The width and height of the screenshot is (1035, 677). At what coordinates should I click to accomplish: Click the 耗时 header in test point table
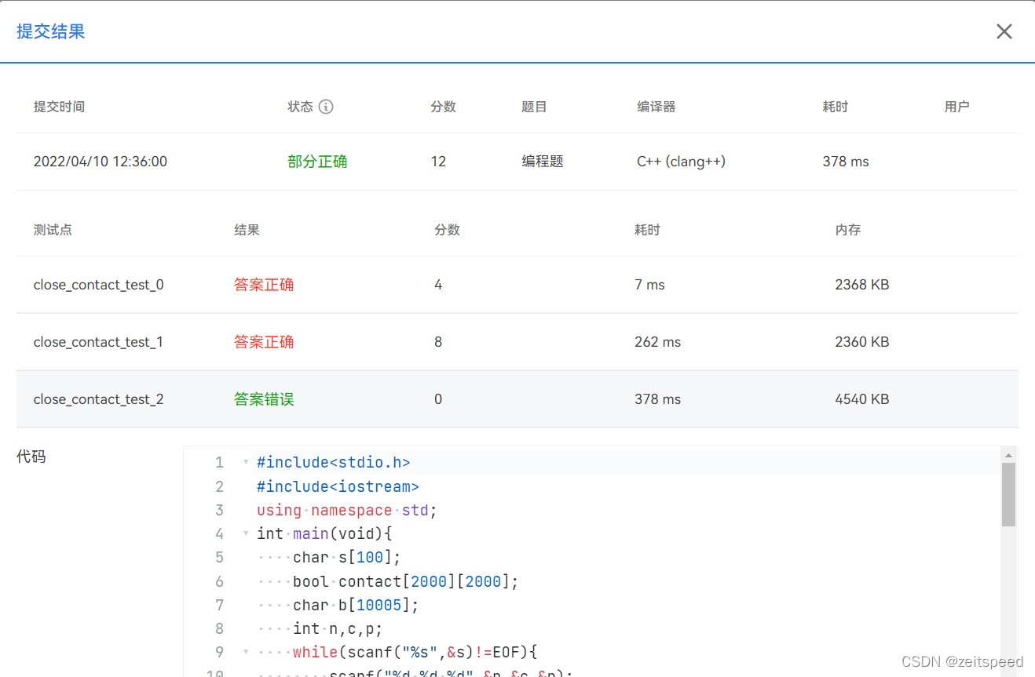point(647,230)
